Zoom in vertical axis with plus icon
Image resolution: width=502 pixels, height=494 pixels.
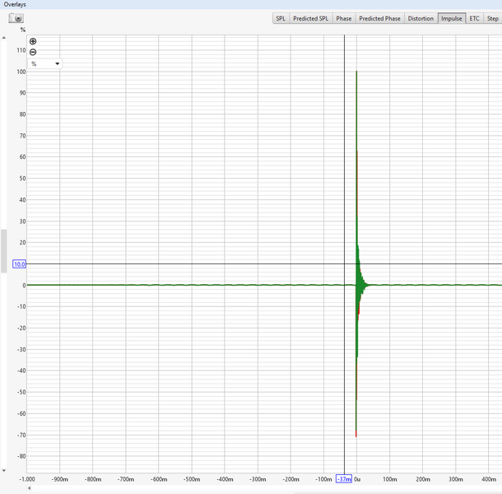[x=33, y=41]
